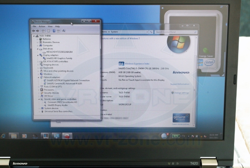The image size is (250, 168).
Task: Select the Universal Serial Bus controllers icon
Action: [42, 111]
